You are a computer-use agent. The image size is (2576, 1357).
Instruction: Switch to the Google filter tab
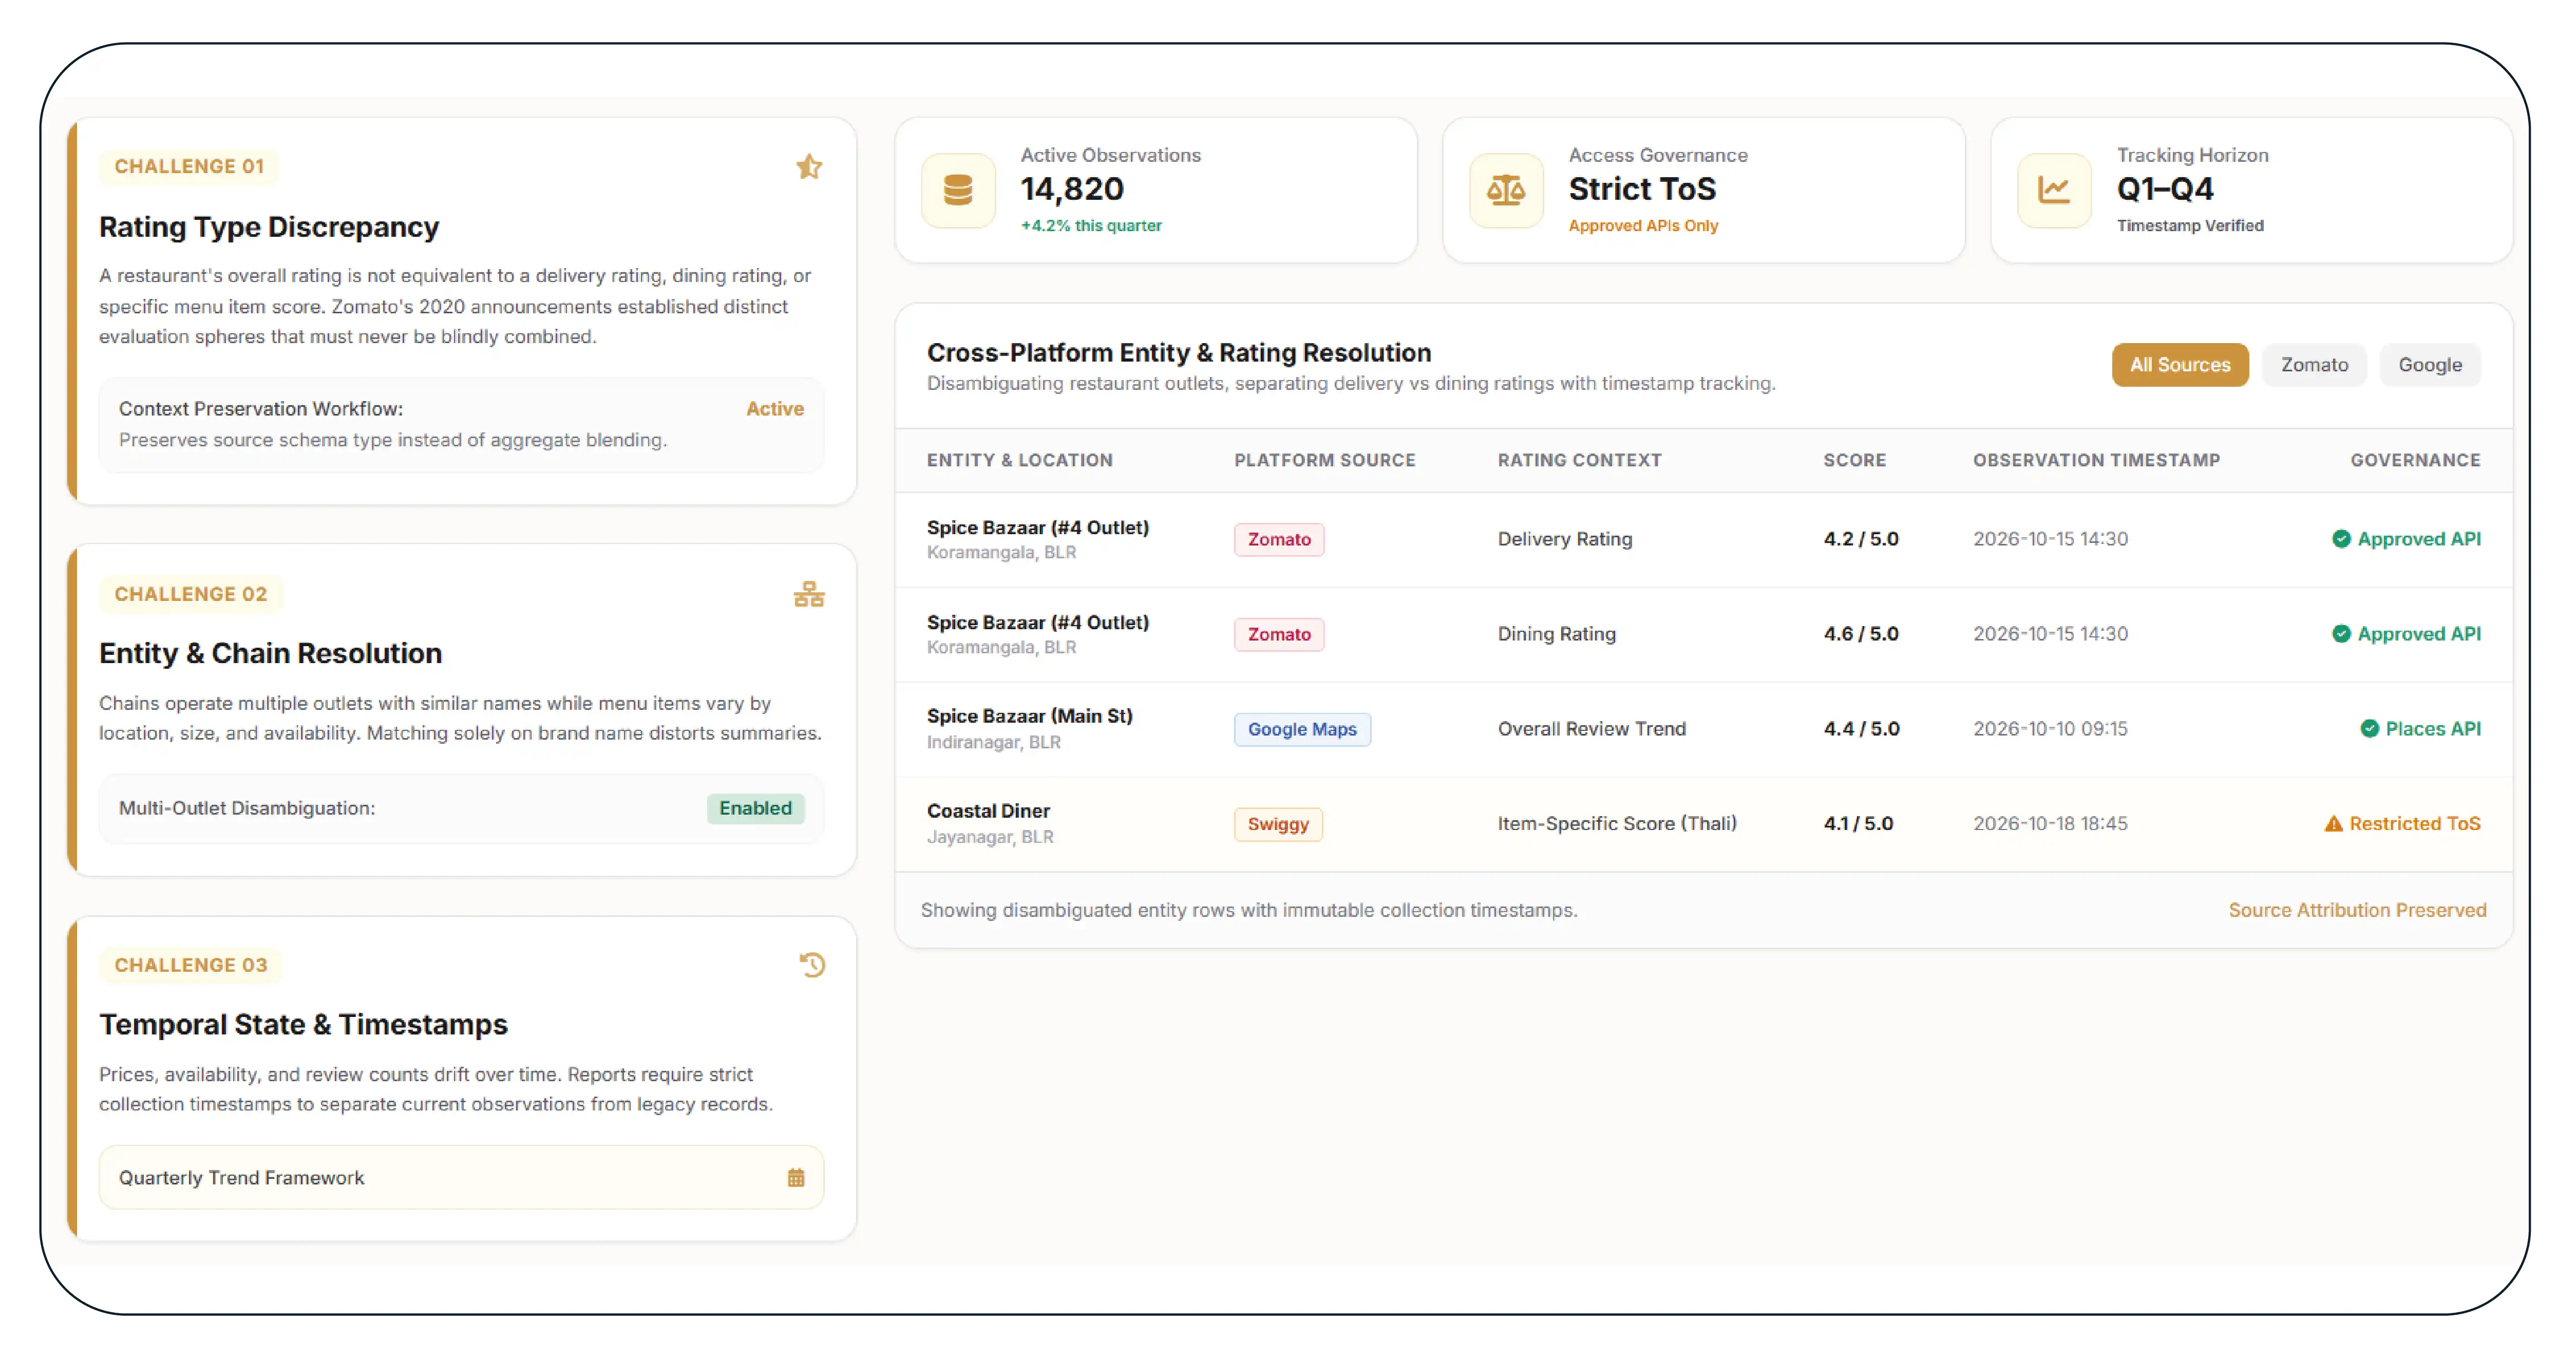tap(2430, 365)
